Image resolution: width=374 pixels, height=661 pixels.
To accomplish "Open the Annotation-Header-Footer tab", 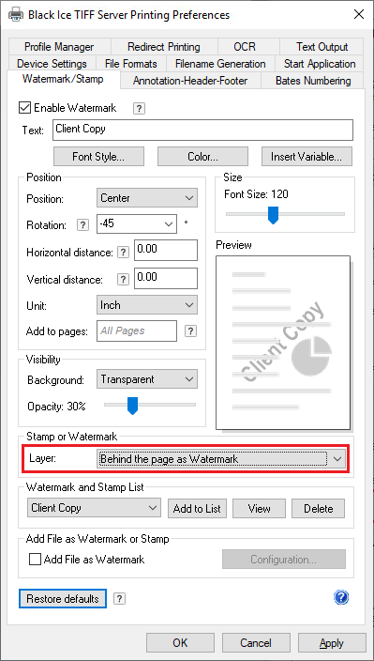I will tap(190, 81).
